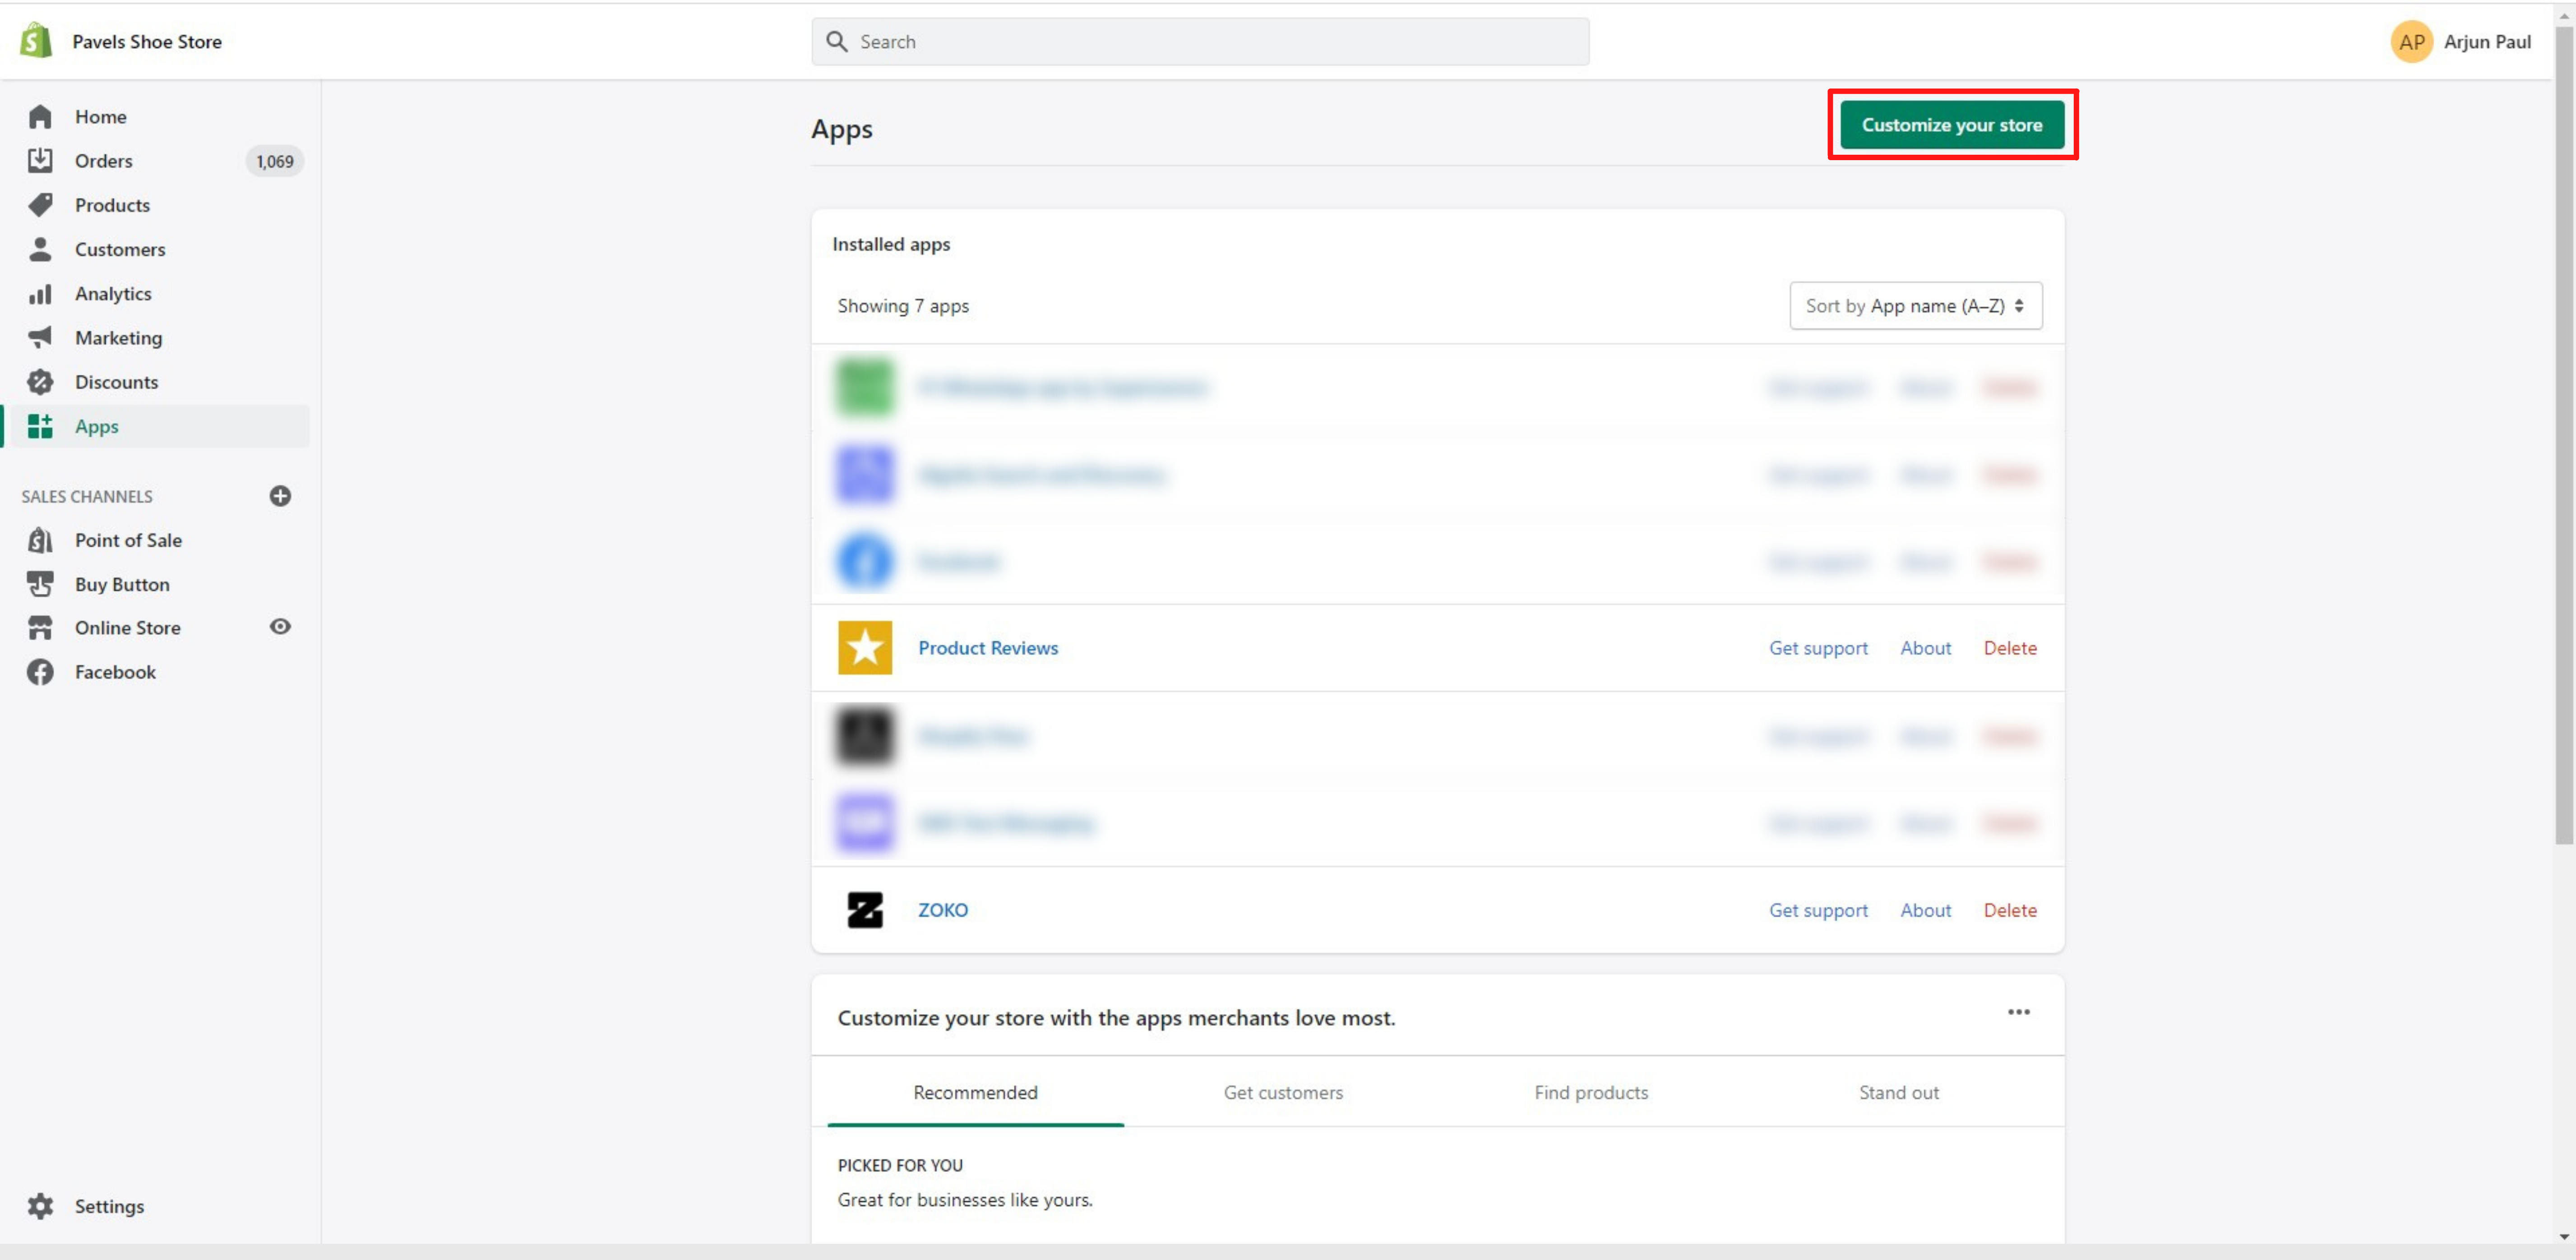Click the ZOKO app logo
The image size is (2576, 1260).
tap(865, 910)
